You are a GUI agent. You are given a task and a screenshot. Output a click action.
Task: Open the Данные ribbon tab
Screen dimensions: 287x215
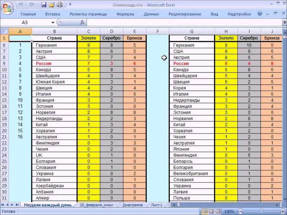(151, 14)
